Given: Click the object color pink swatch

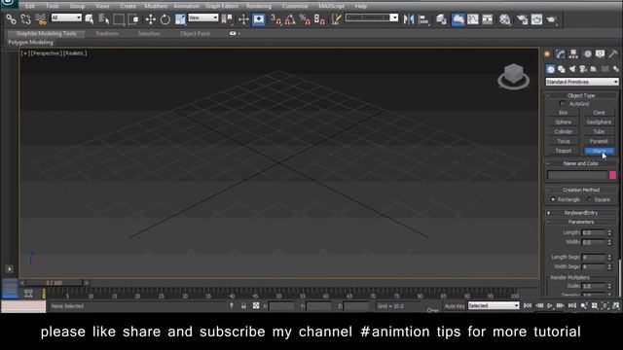Looking at the screenshot, I should [x=612, y=175].
